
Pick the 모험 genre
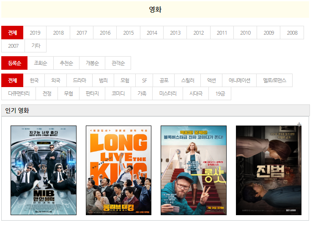point(125,80)
